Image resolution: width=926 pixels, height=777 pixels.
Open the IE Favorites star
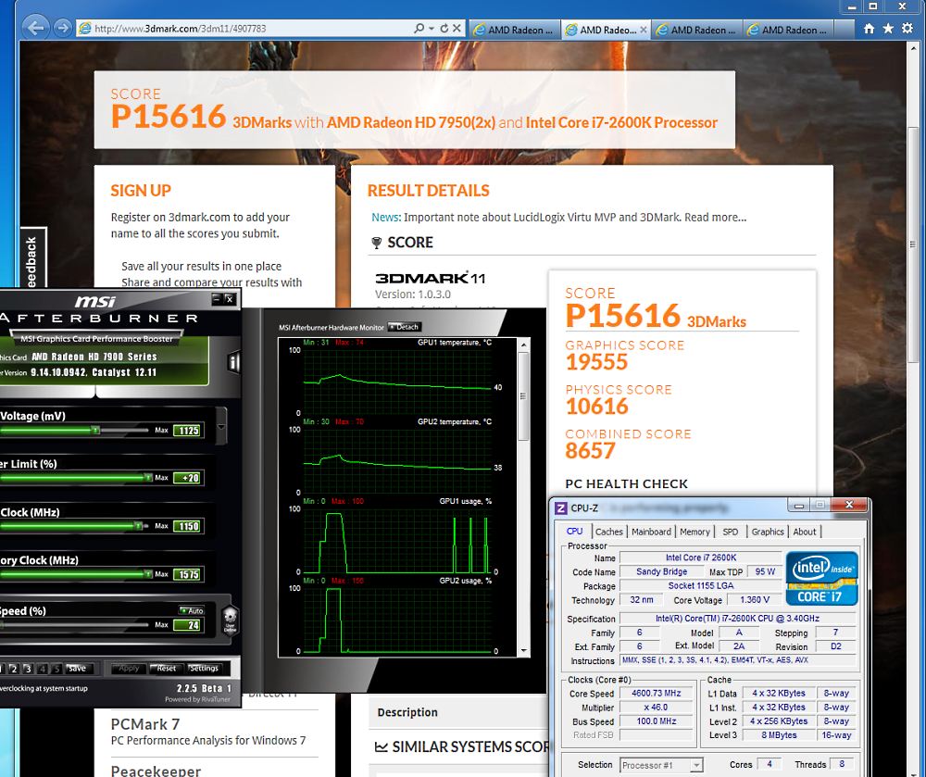click(x=888, y=29)
